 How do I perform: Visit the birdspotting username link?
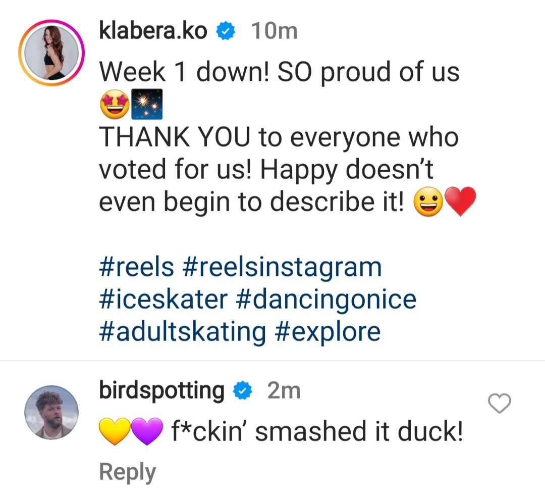162,391
